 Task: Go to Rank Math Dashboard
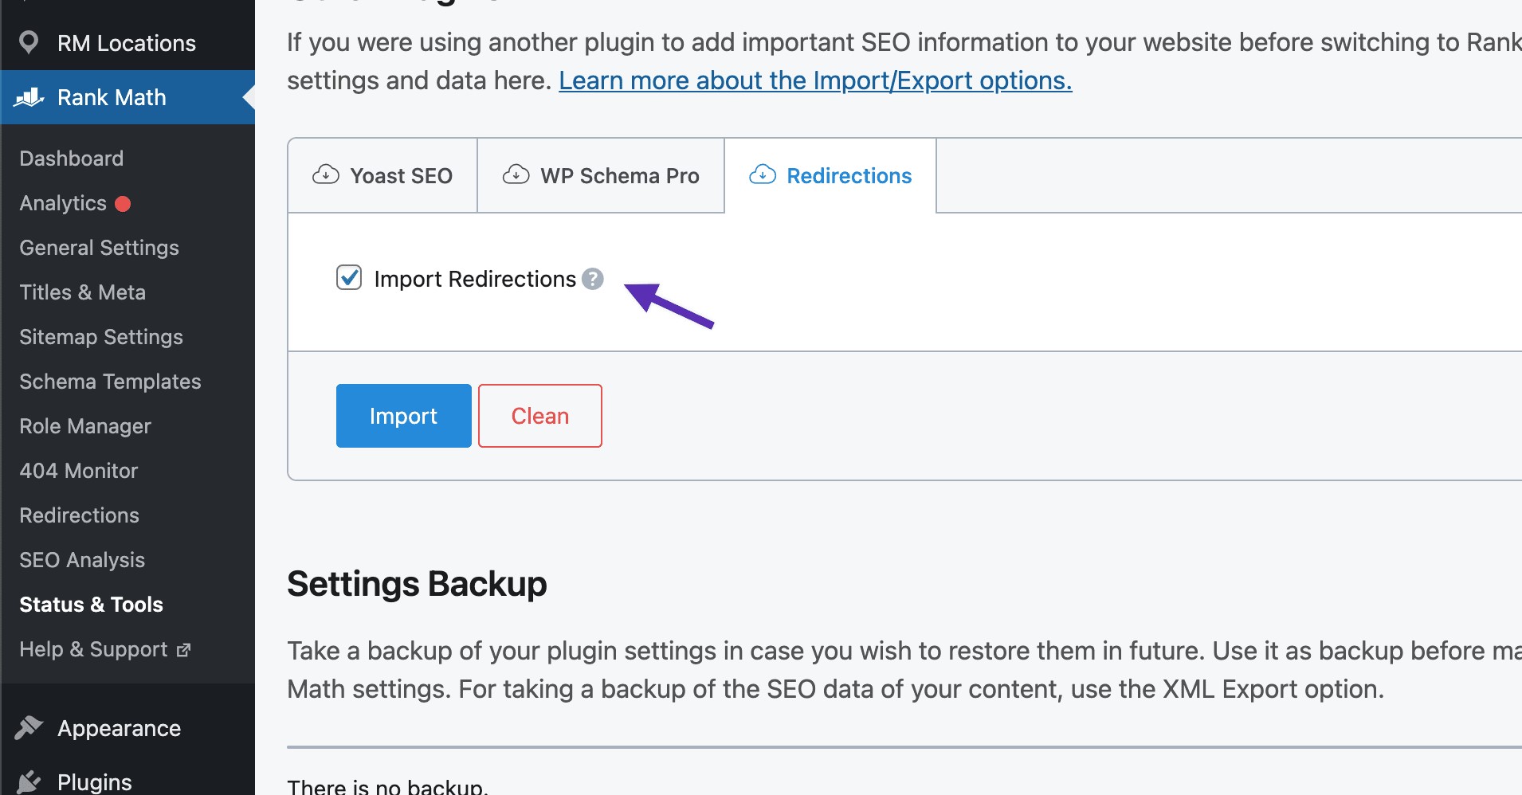click(72, 159)
